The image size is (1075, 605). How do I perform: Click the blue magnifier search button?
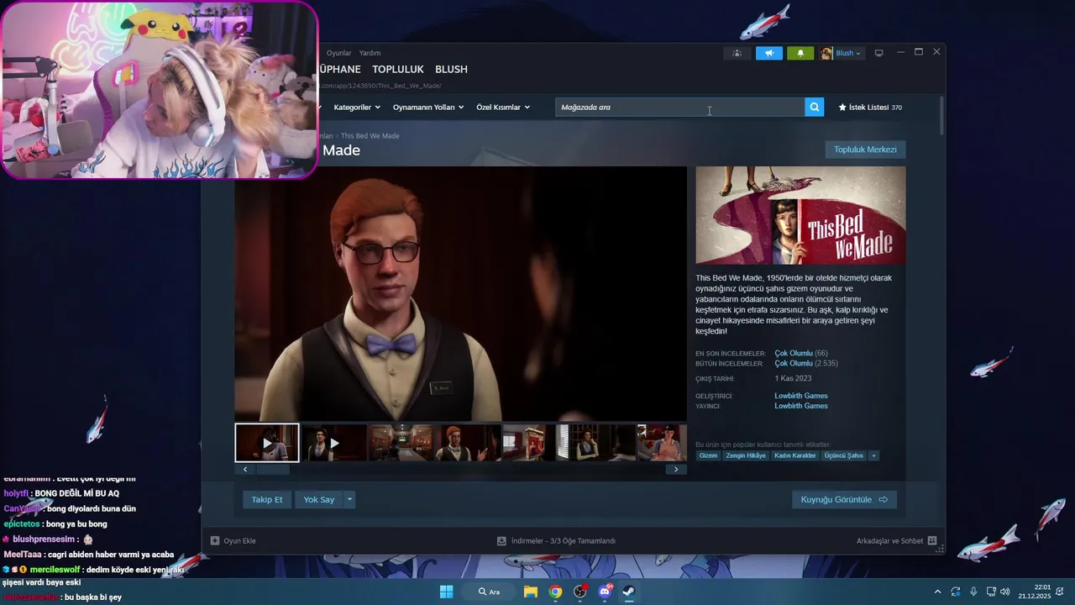814,107
